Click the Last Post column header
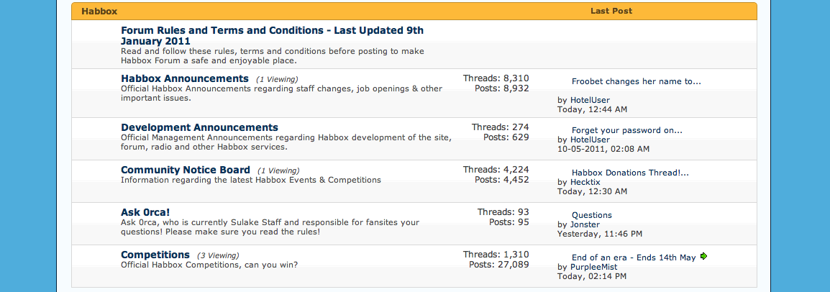The height and width of the screenshot is (292, 830). point(611,11)
